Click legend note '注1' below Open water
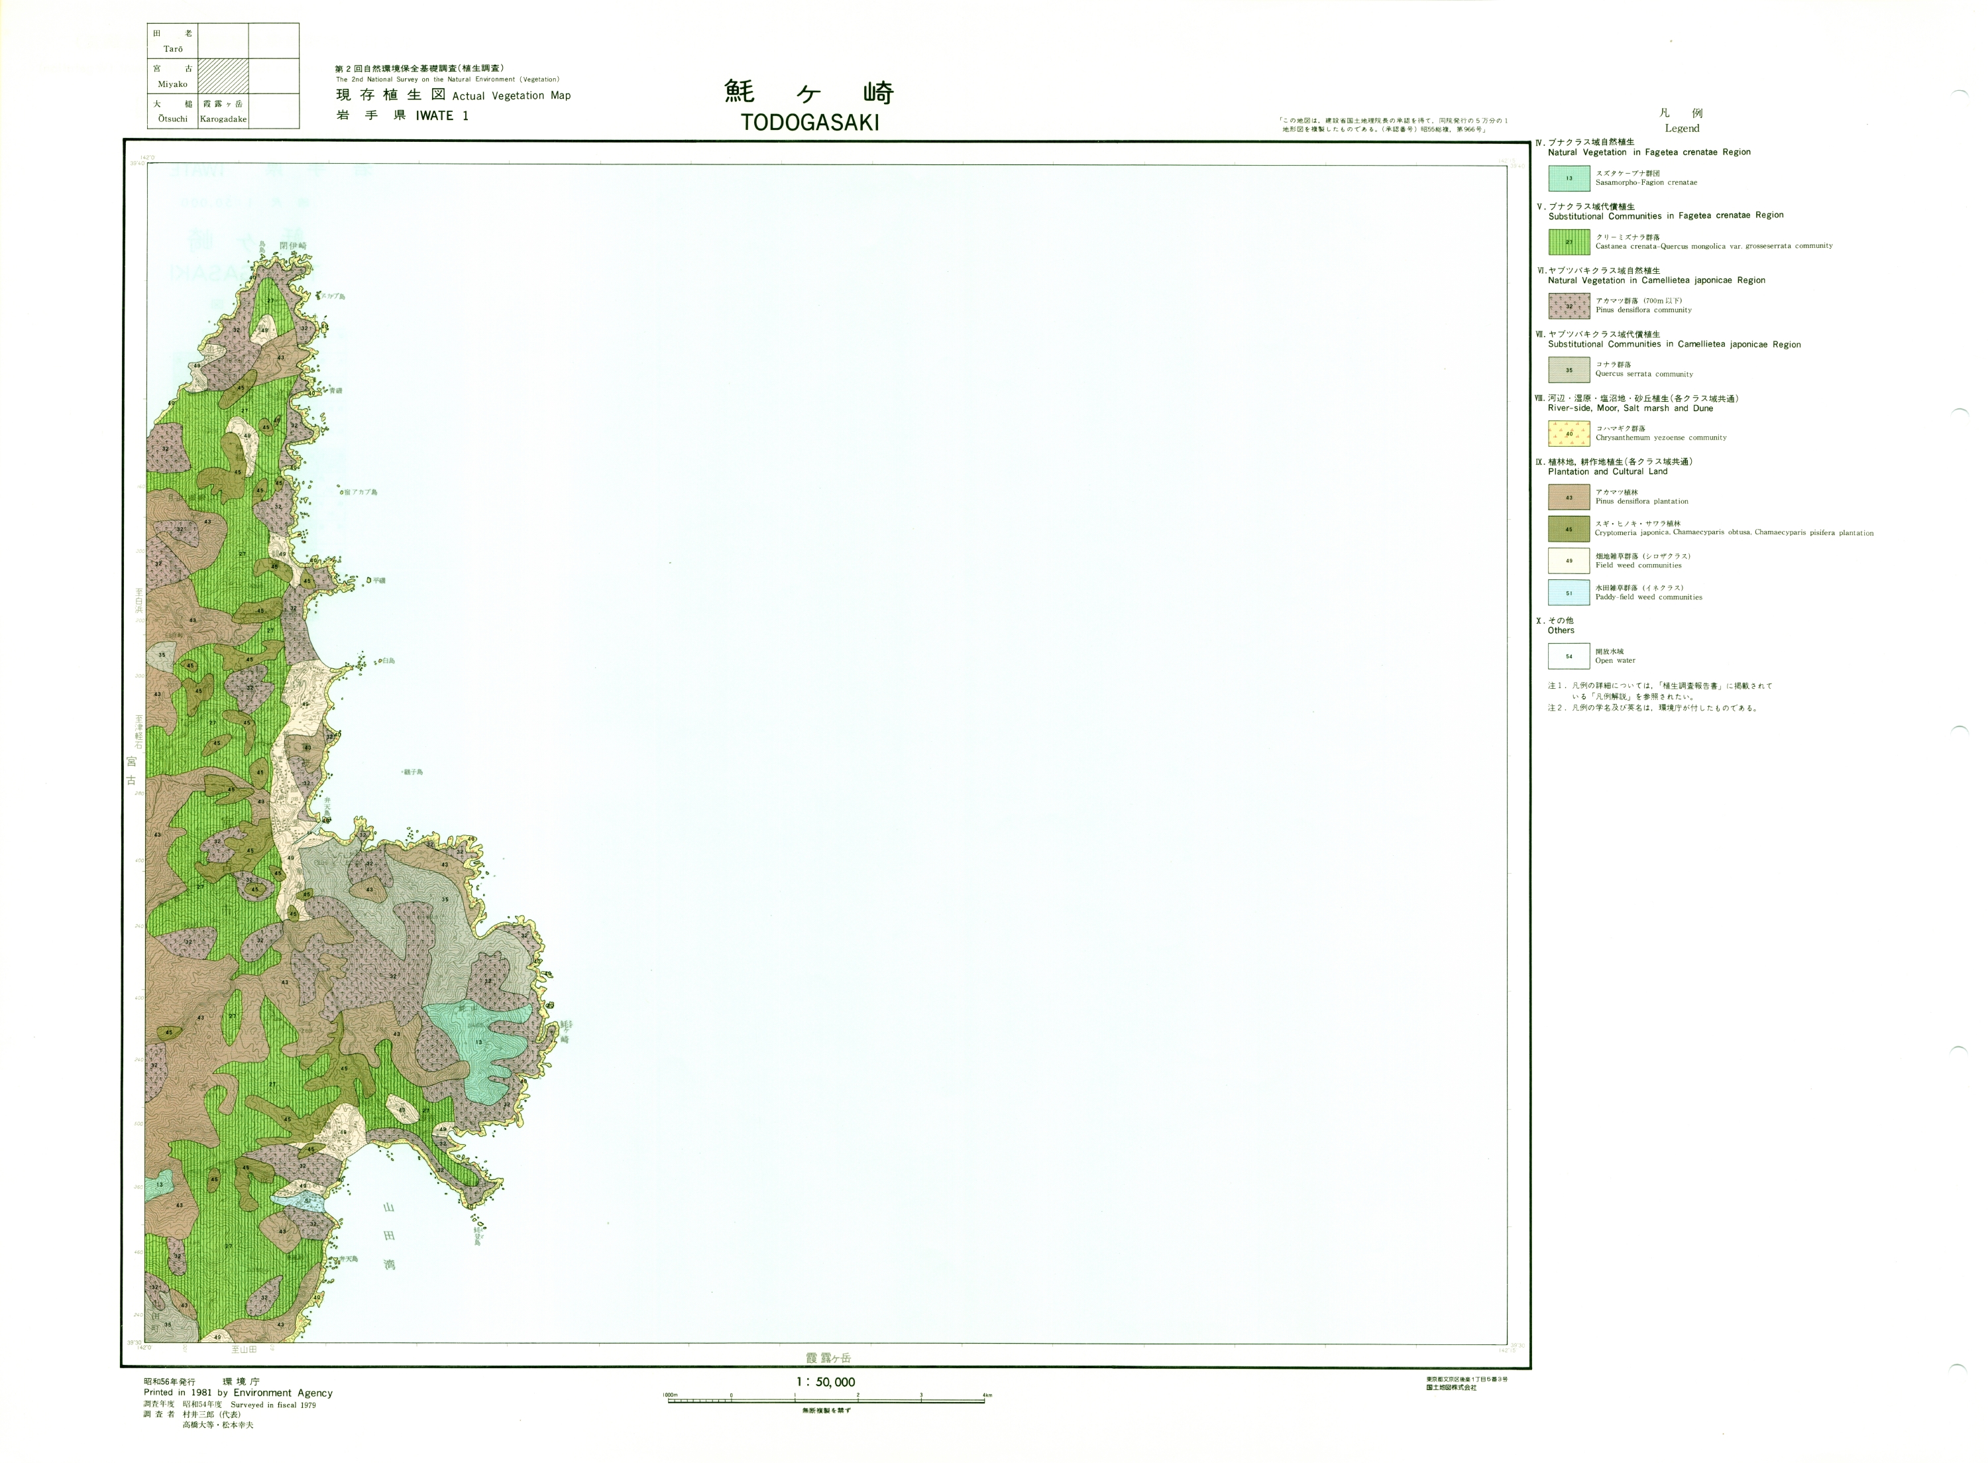 1659,691
